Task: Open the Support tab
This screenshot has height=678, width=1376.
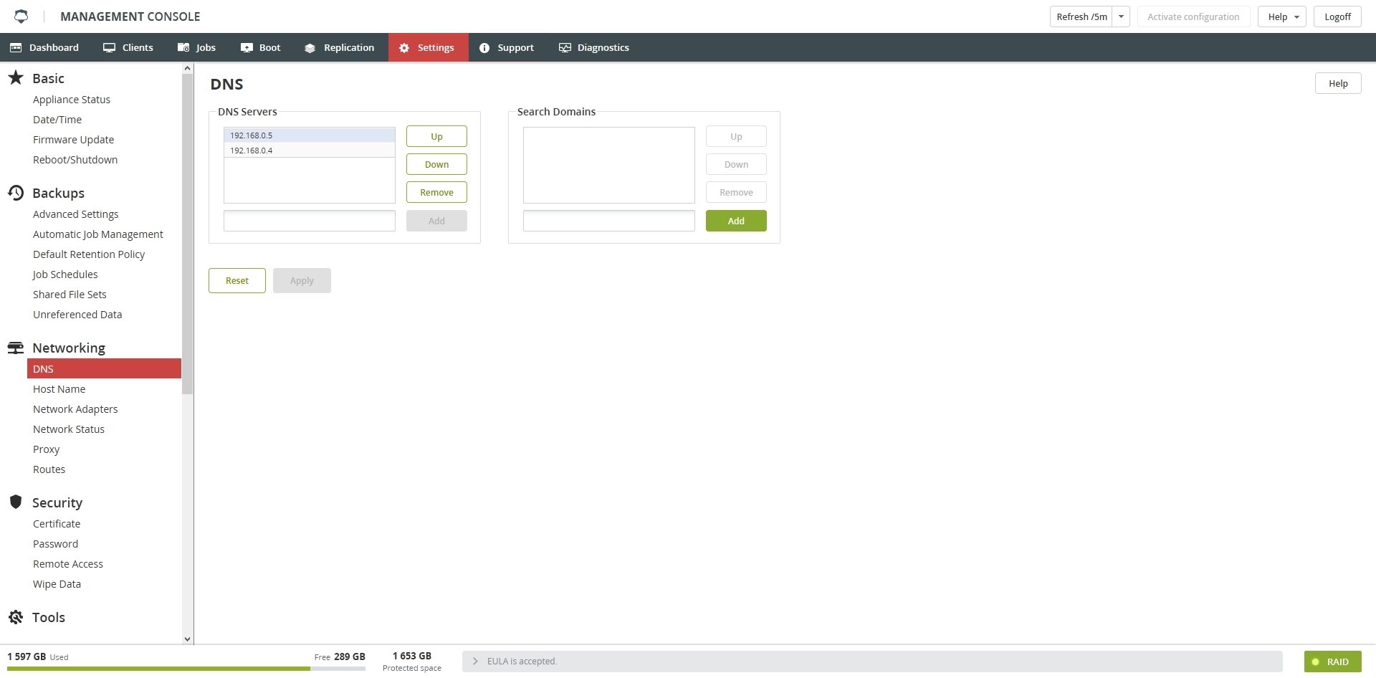Action: pos(507,47)
